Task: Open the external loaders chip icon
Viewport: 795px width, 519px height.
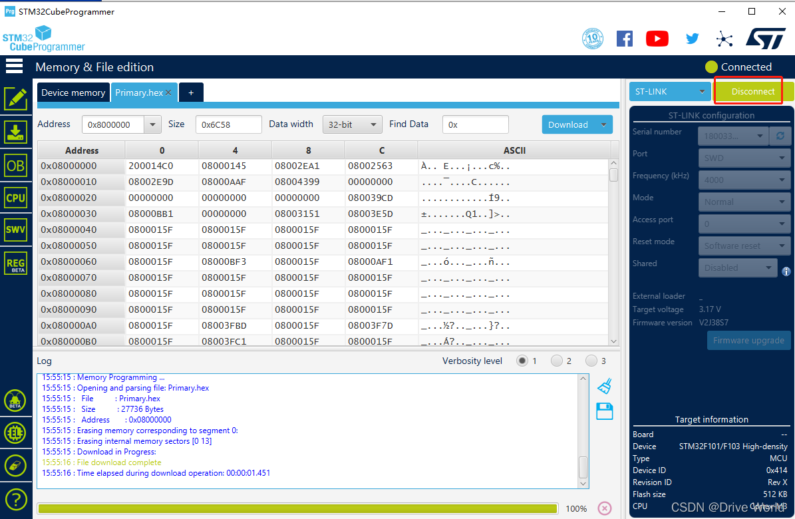Action: (x=15, y=432)
